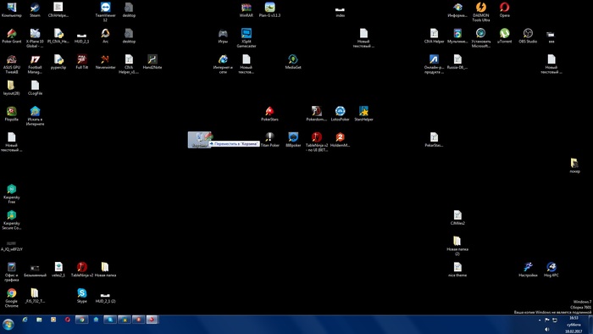Image resolution: width=593 pixels, height=334 pixels.
Task: Select the TeamViewer 12 desktop icon
Action: 106,12
